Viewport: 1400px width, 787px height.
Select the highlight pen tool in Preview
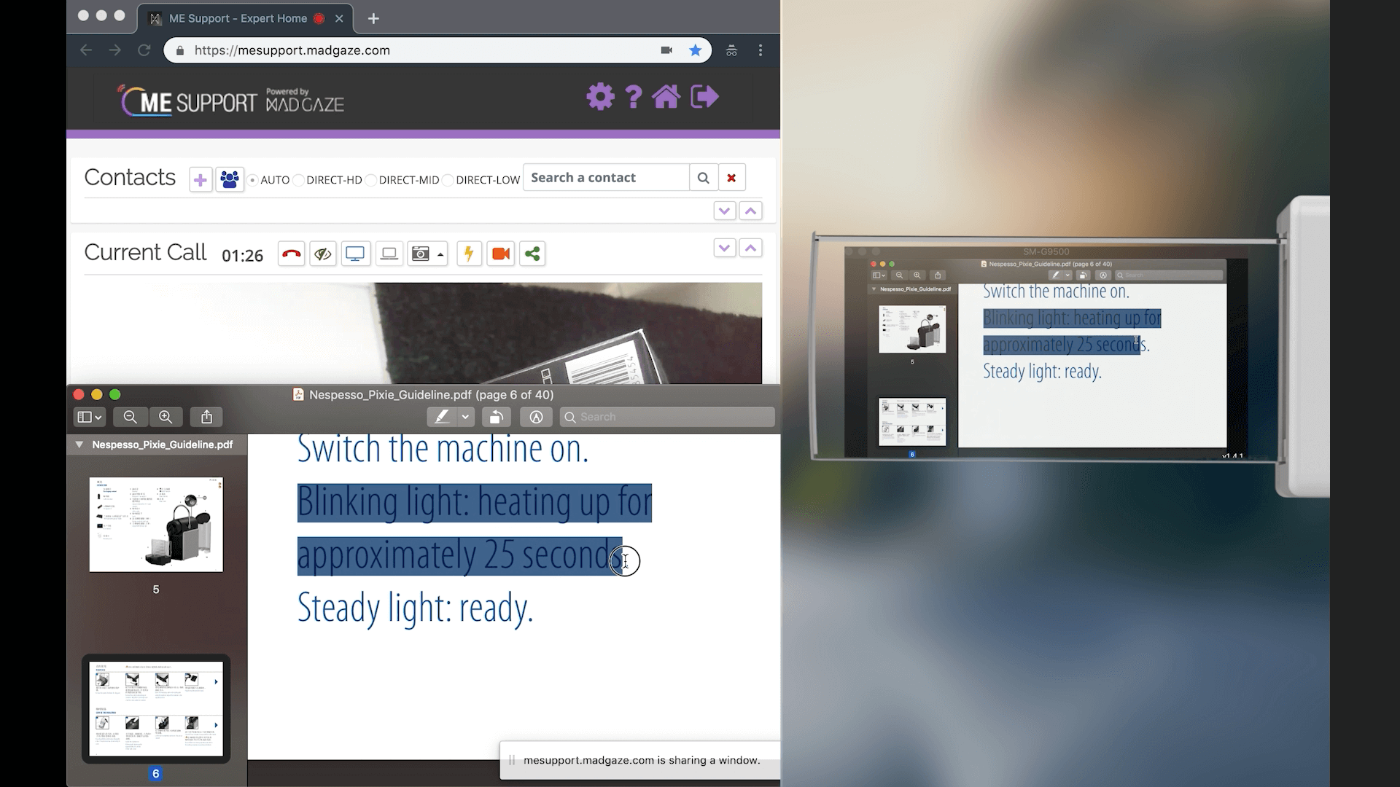442,417
